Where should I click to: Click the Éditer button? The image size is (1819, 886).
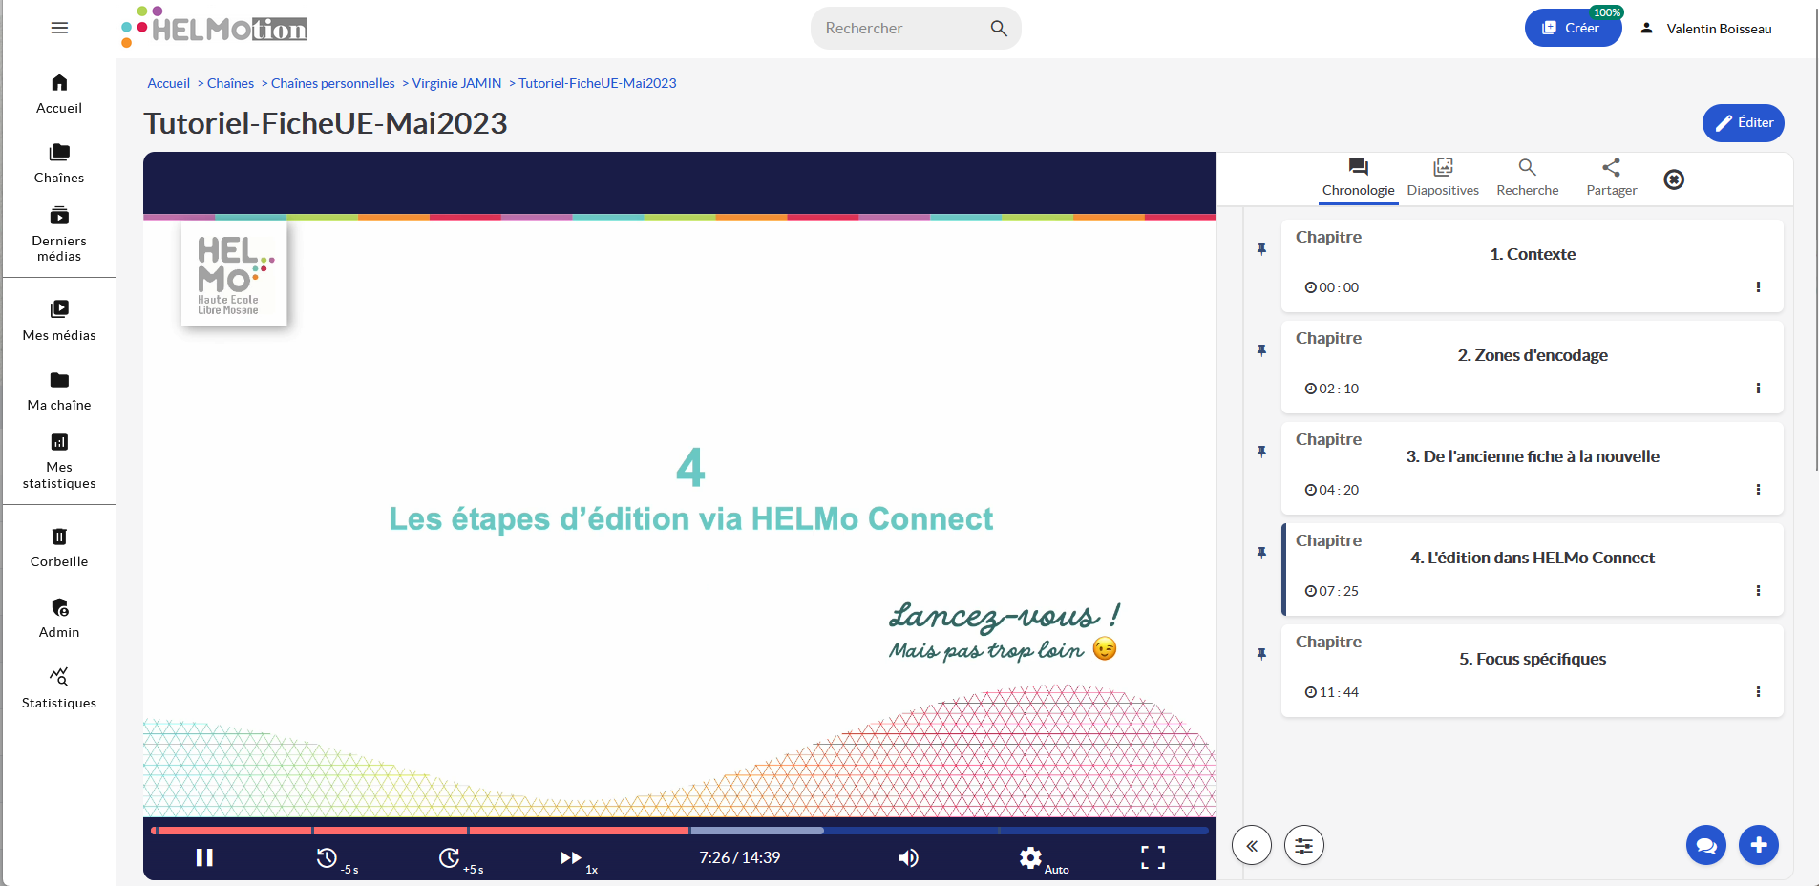pyautogui.click(x=1743, y=122)
